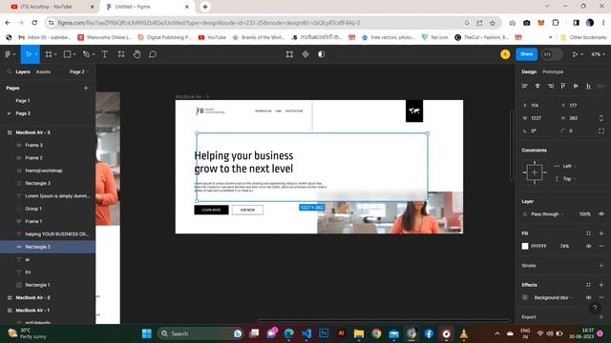Click the Align right icon

coord(550,86)
